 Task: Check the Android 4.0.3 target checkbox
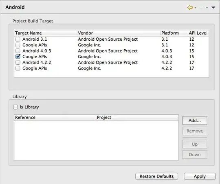click(18, 50)
